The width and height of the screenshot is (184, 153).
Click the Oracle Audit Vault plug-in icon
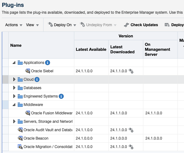[20, 130]
